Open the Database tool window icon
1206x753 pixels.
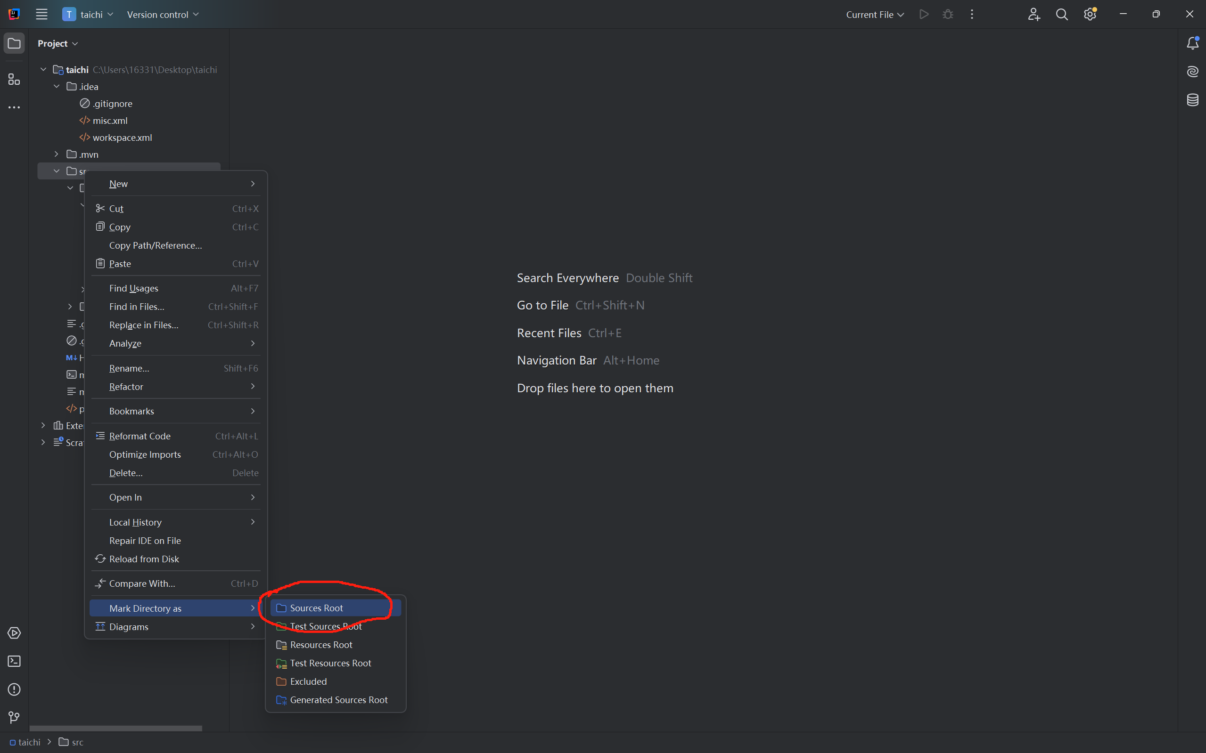(1192, 100)
